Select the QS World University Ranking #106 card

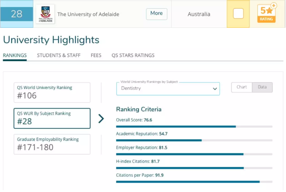coord(52,92)
